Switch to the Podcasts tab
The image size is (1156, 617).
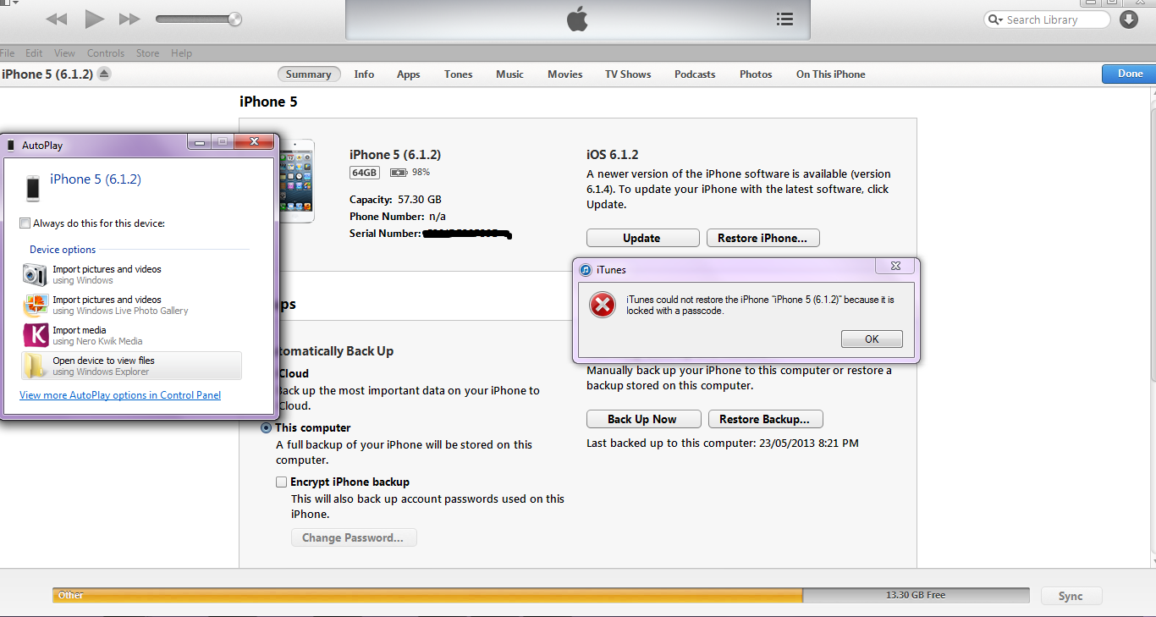[x=695, y=74]
